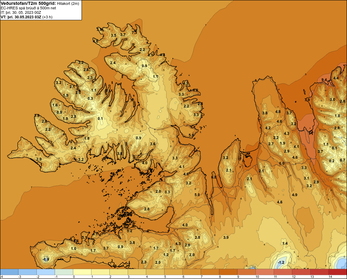Image resolution: width=347 pixels, height=279 pixels.
Task: Click the 3.6 temperature label
Action: click(x=153, y=144)
